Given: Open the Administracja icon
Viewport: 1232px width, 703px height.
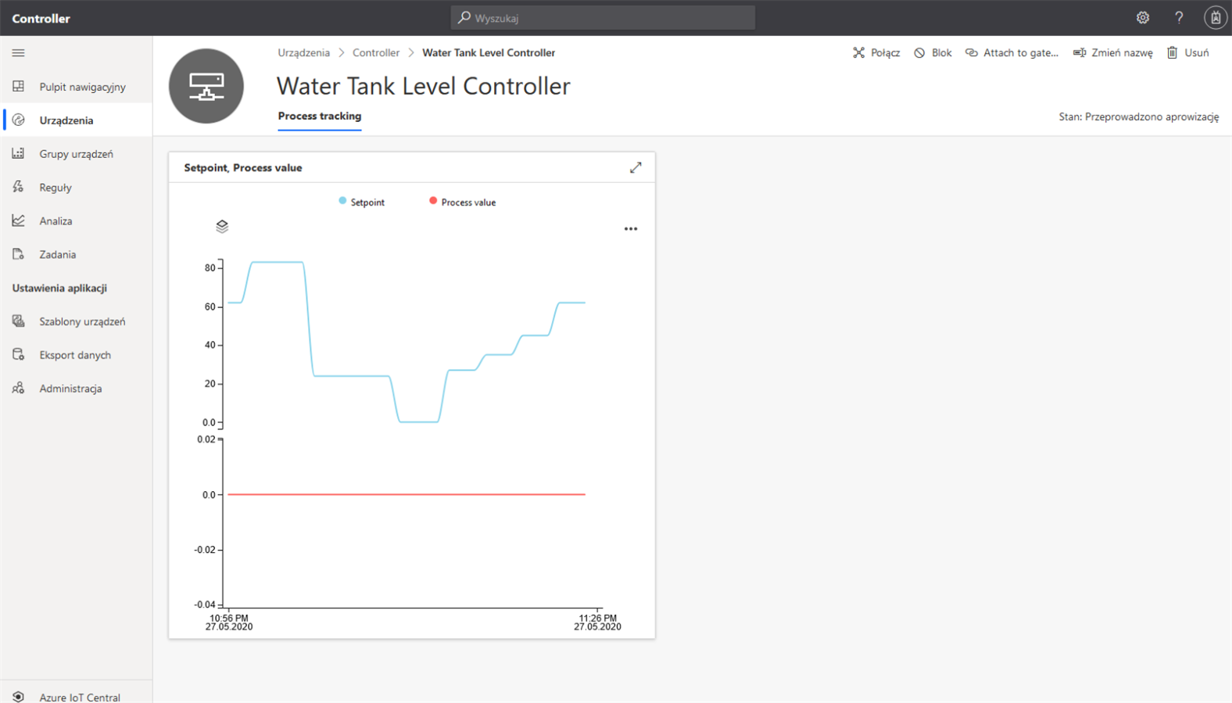Looking at the screenshot, I should click(x=18, y=388).
